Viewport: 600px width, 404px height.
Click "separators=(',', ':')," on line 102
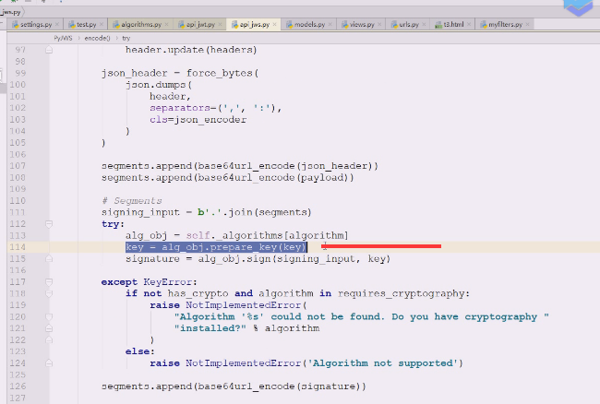click(x=215, y=108)
